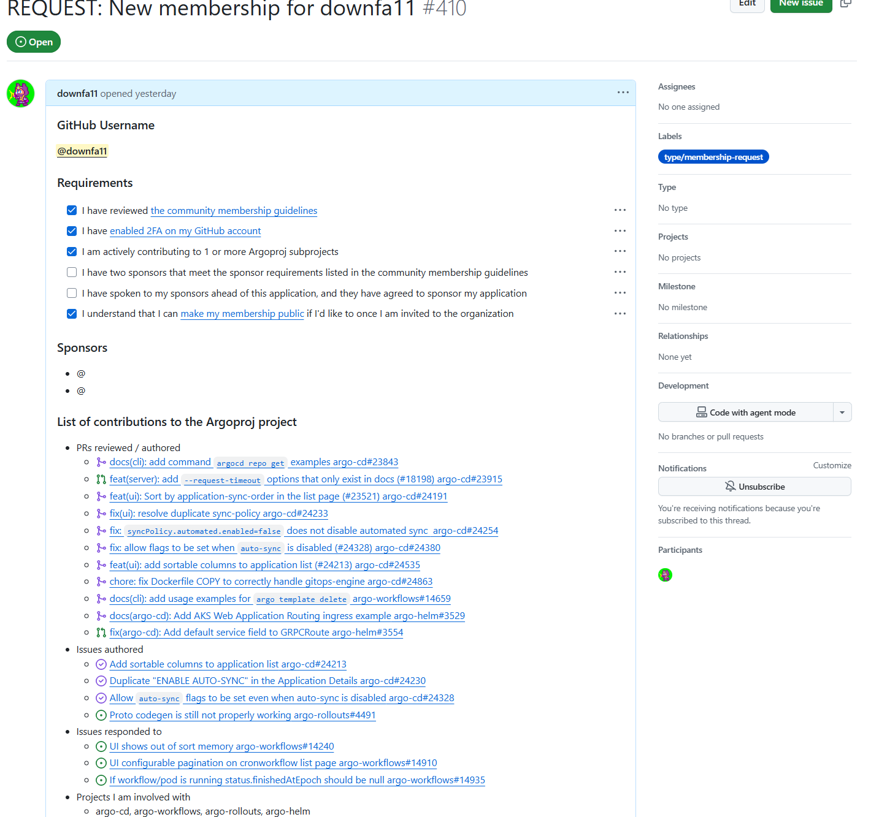Open the community membership guidelines link
Viewport: 879px width, 817px height.
[234, 210]
